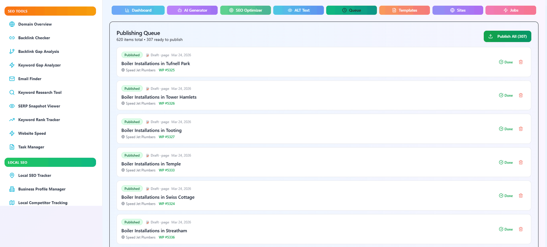Screen dimensions: 547x247
Task: Open the Jobs tab
Action: [511, 10]
